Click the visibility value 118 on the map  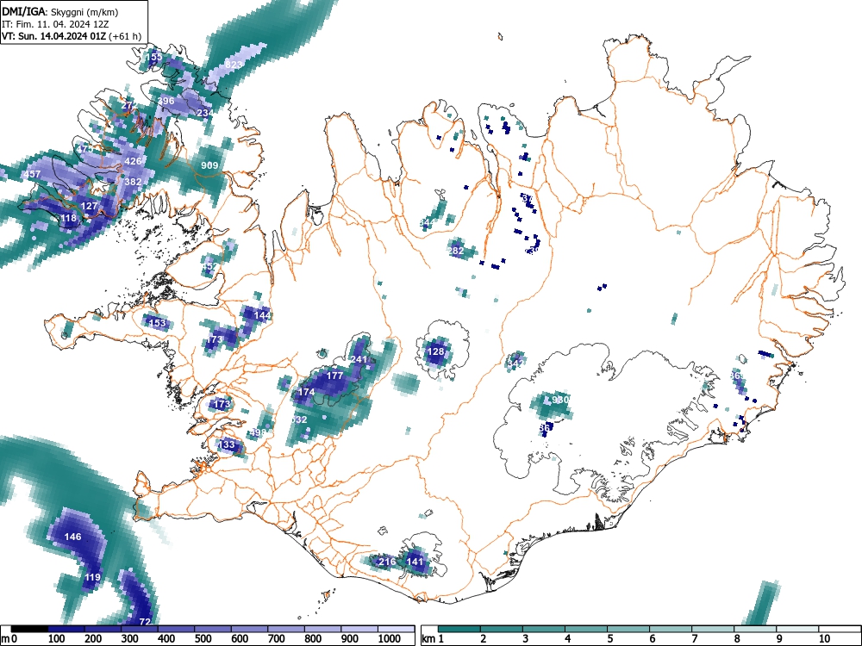pos(69,218)
